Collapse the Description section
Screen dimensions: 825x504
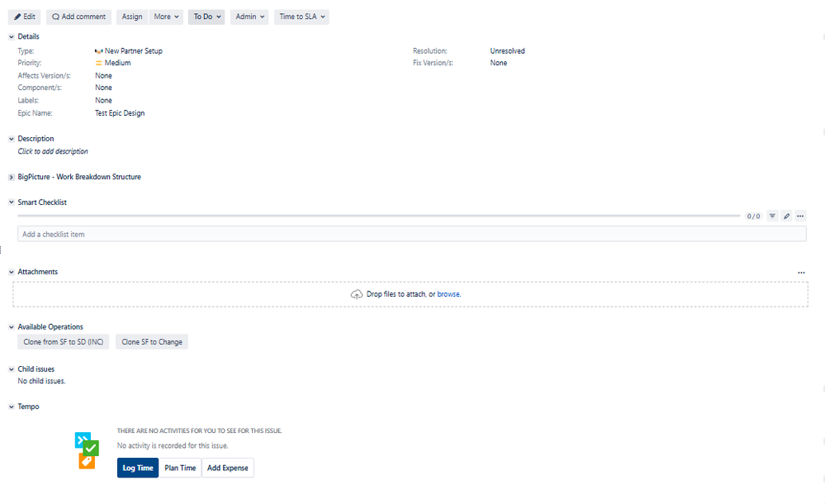click(x=12, y=139)
